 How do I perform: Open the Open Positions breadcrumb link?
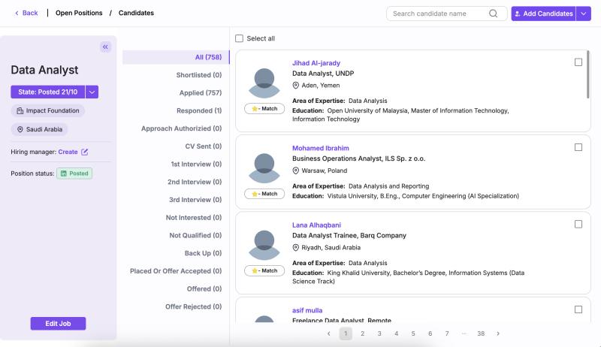79,13
